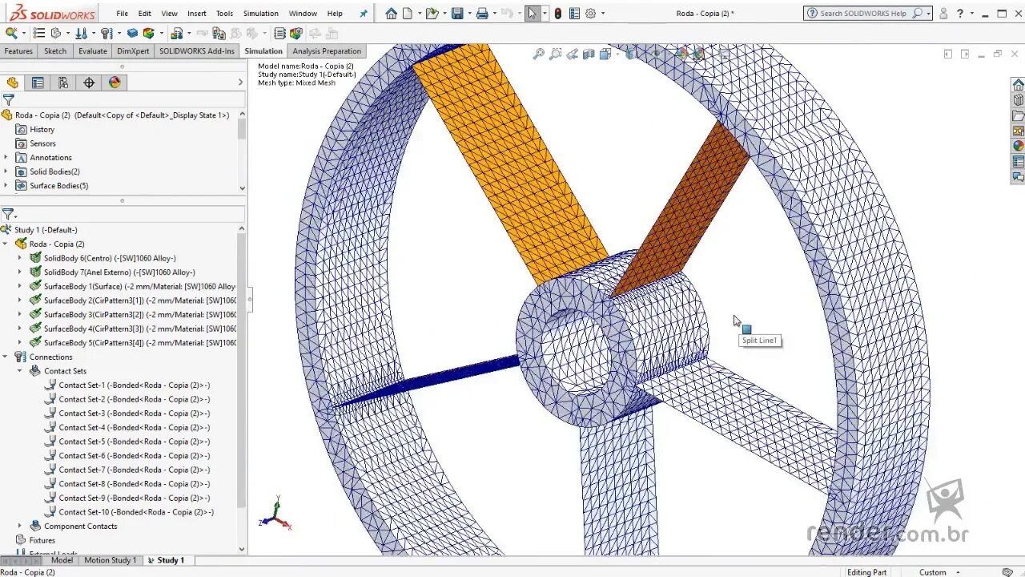1025x577 pixels.
Task: Click the Fixtures Advisor icon
Action: coord(55,33)
